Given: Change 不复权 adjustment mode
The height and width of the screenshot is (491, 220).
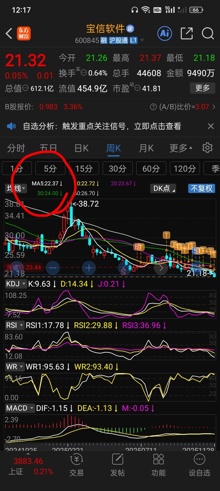Looking at the screenshot, I should pos(202,188).
